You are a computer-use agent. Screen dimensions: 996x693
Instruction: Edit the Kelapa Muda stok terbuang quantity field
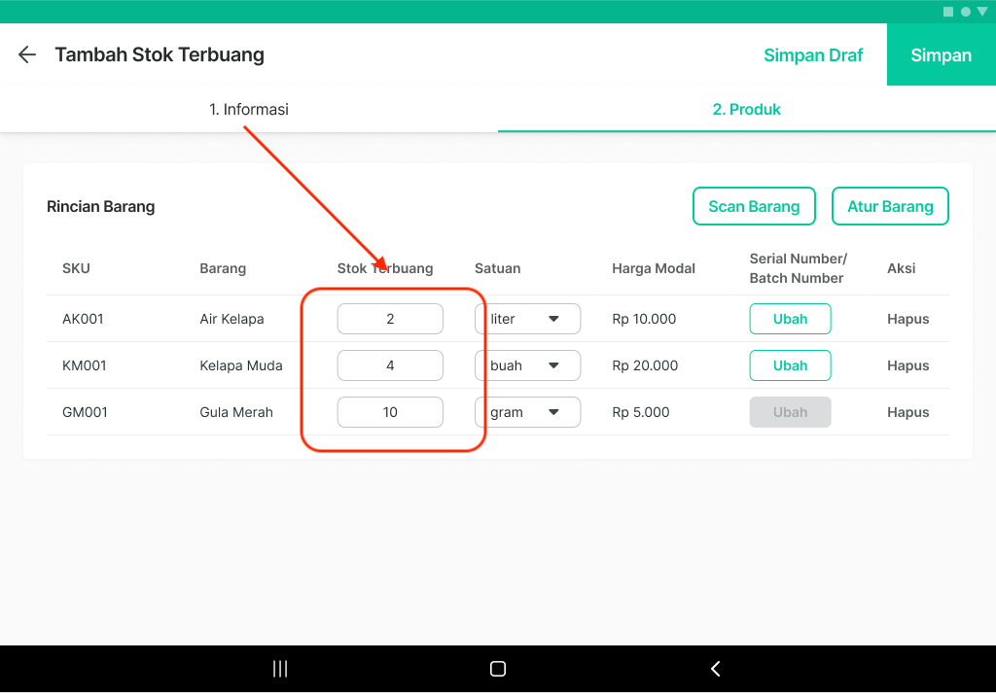390,365
